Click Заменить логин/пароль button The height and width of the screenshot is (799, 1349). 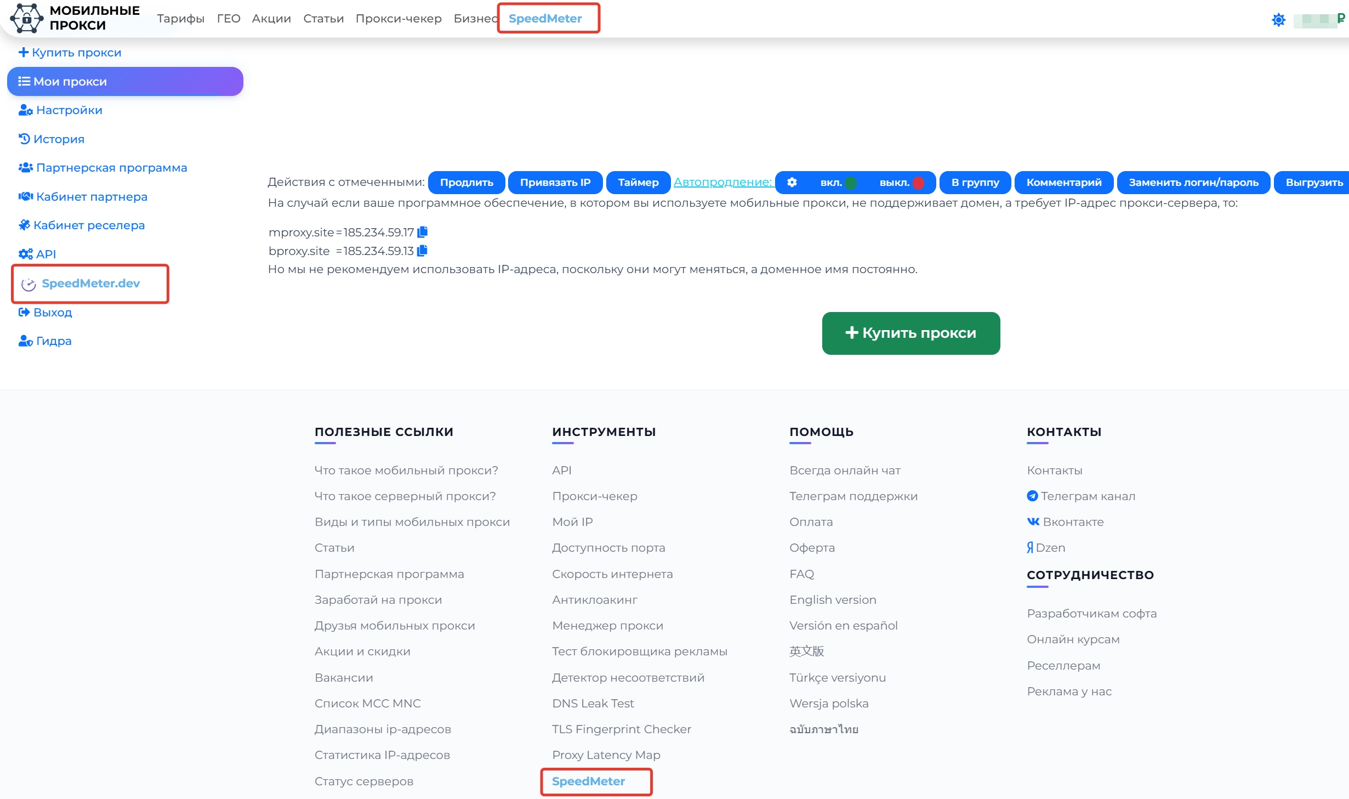coord(1193,183)
